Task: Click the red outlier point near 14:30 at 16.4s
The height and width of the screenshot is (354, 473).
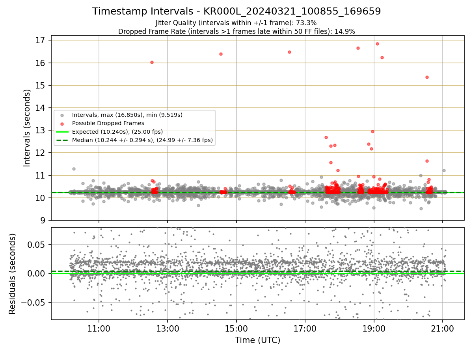Action: (x=221, y=54)
